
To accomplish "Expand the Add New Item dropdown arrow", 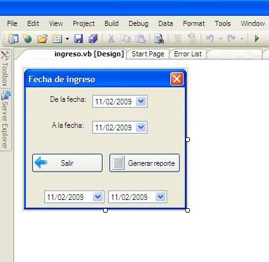I will click(x=67, y=39).
